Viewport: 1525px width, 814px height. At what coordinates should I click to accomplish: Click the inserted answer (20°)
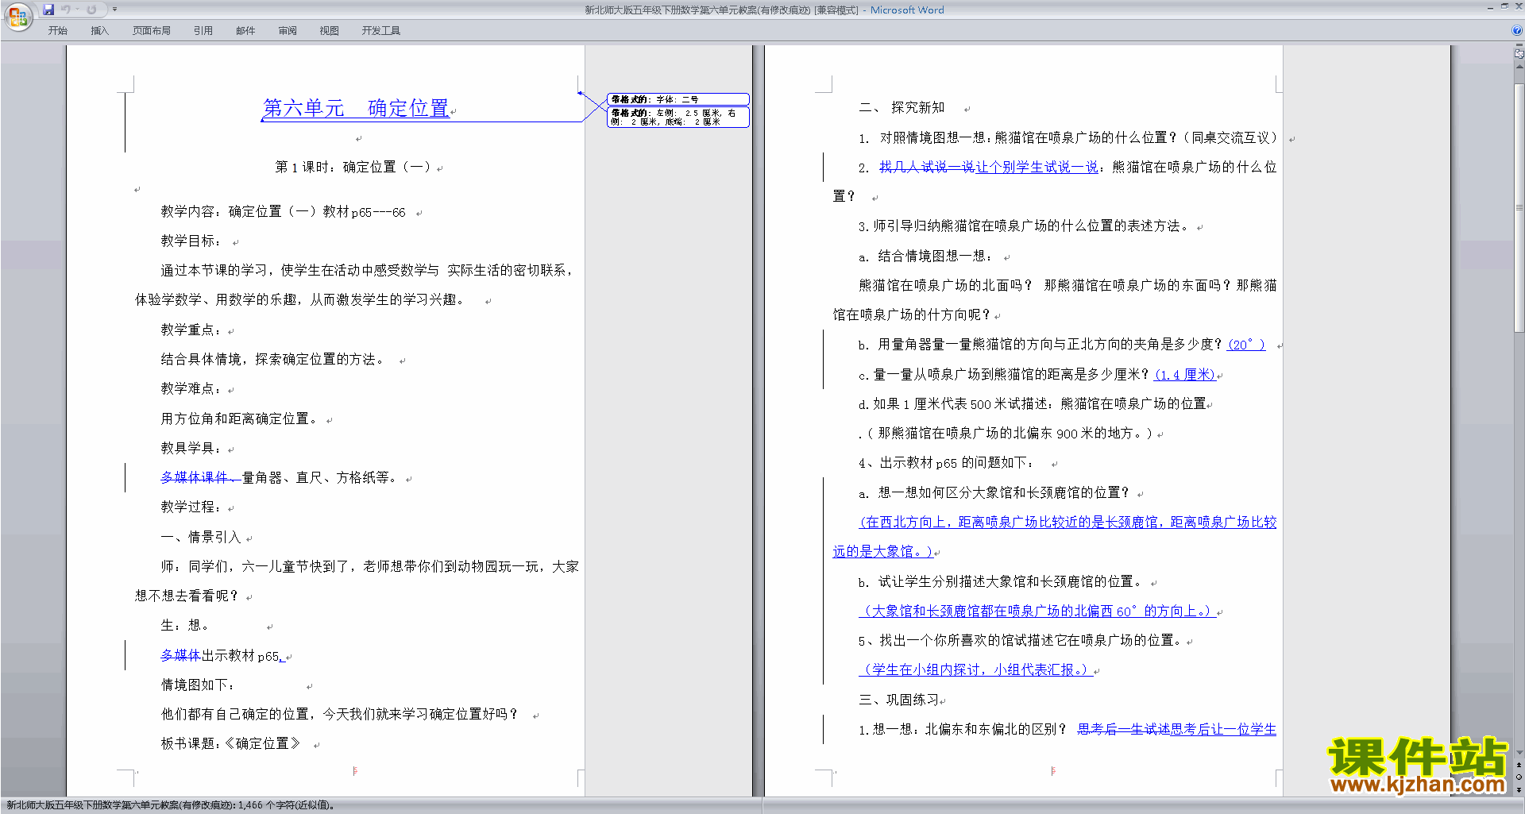[1246, 345]
